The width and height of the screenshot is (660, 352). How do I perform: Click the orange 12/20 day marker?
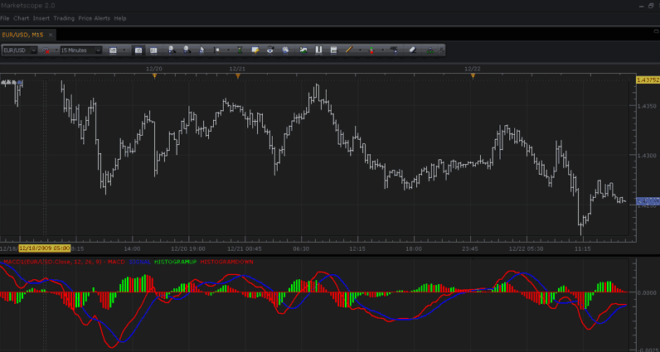[x=154, y=76]
